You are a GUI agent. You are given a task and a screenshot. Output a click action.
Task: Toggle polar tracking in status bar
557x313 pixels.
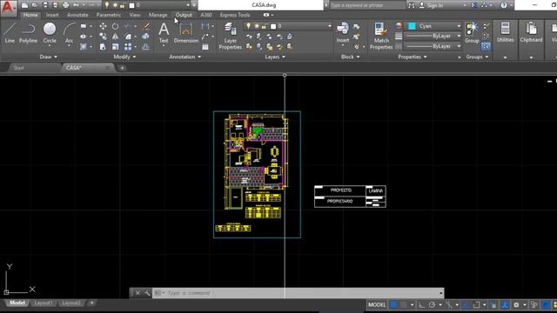click(432, 305)
